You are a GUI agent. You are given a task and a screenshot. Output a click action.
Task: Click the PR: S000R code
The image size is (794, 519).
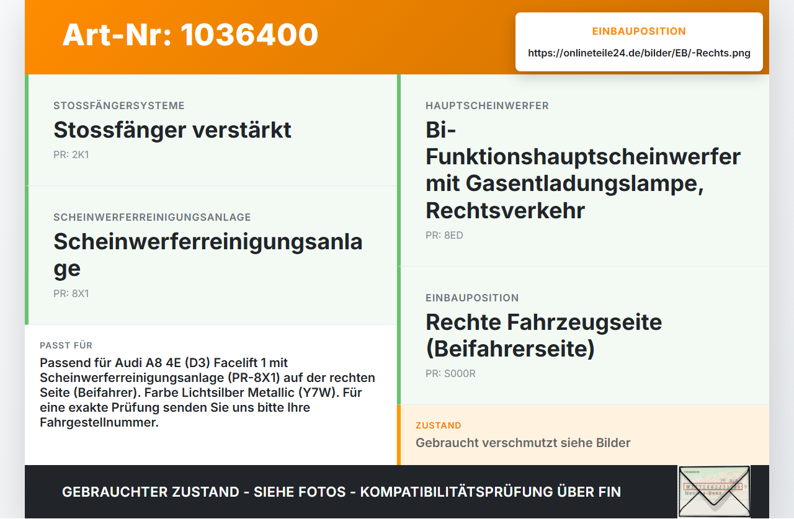(450, 374)
